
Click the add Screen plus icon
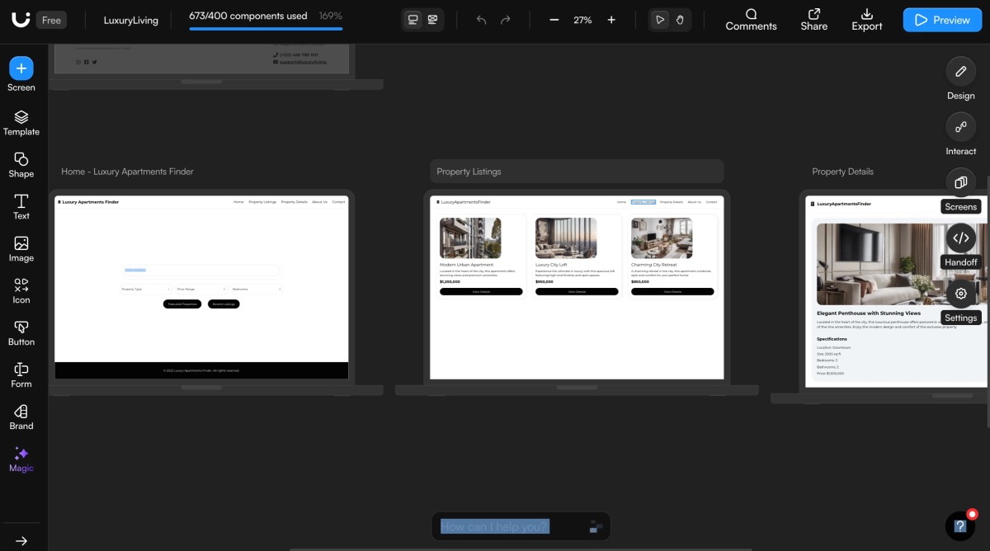(21, 68)
